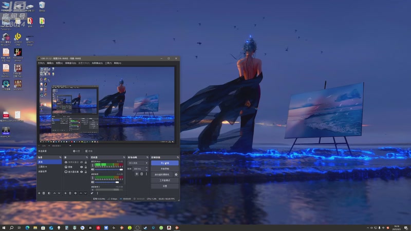Add a scene transition with the plus icon

[137, 174]
